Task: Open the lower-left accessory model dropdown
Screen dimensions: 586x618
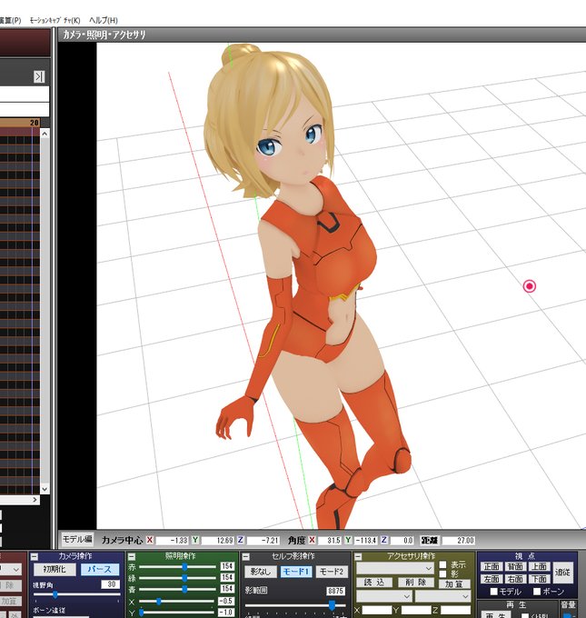Action: 383,596
